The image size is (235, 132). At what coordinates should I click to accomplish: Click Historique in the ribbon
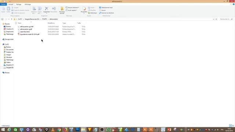[x=93, y=13]
